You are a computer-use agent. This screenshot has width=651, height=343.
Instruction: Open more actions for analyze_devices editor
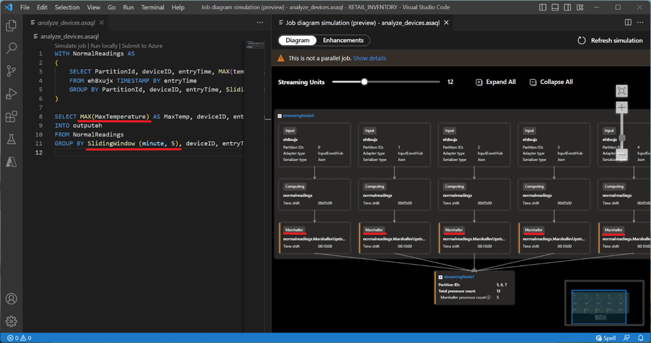coord(260,22)
